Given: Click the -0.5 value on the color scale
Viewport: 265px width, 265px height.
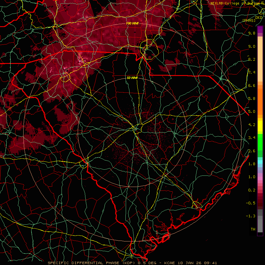Looking at the screenshot, I should 251,203.
